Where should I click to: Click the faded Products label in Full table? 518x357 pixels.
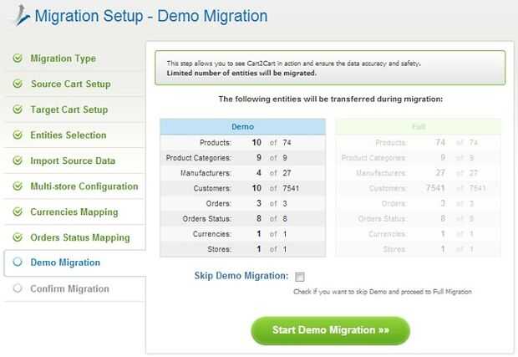(391, 143)
